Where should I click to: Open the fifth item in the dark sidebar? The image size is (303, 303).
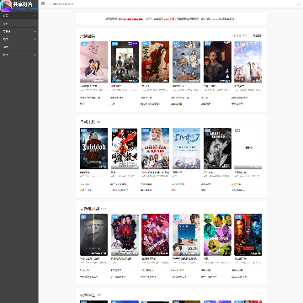pyautogui.click(x=19, y=47)
